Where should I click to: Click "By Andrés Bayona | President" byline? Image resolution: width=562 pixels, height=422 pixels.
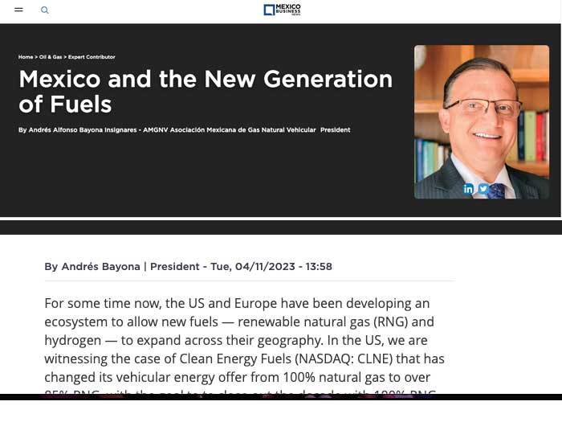tap(122, 267)
